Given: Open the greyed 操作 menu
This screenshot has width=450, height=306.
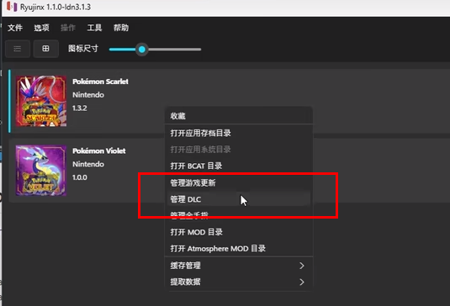Looking at the screenshot, I should (x=68, y=28).
